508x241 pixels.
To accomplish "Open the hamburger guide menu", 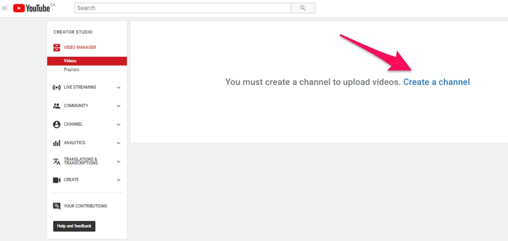I will [x=5, y=8].
